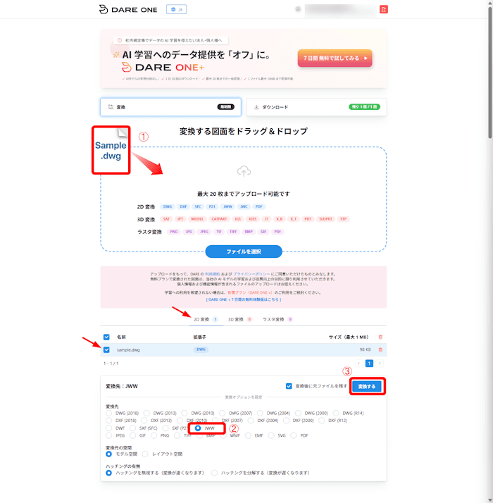Switch to the ダウンロード tab
This screenshot has height=503, width=493.
[x=316, y=107]
